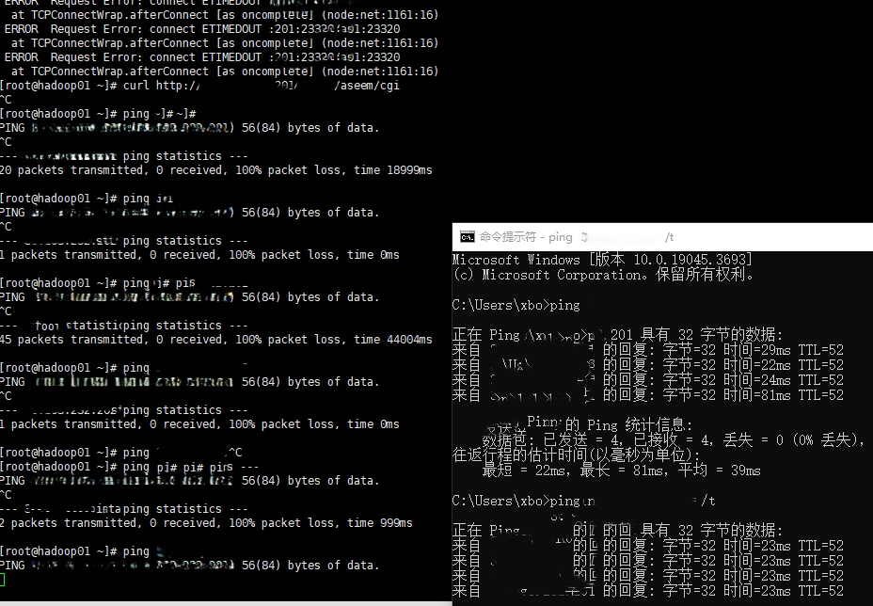The height and width of the screenshot is (606, 873).
Task: Click the green cursor block in Linux terminal
Action: pyautogui.click(x=2, y=580)
